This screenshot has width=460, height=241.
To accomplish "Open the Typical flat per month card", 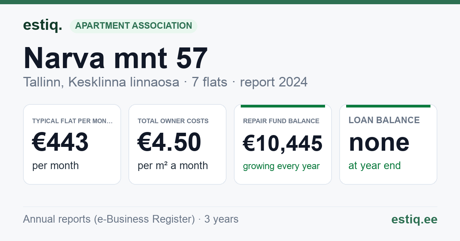I will click(x=72, y=144).
